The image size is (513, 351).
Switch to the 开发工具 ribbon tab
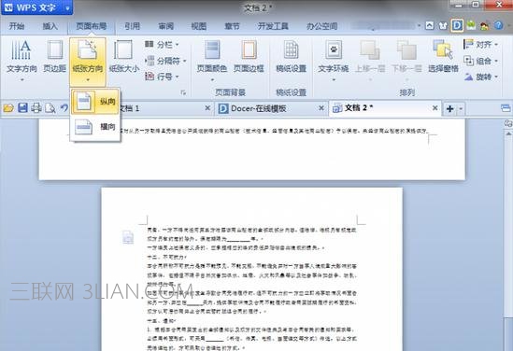[x=273, y=26]
